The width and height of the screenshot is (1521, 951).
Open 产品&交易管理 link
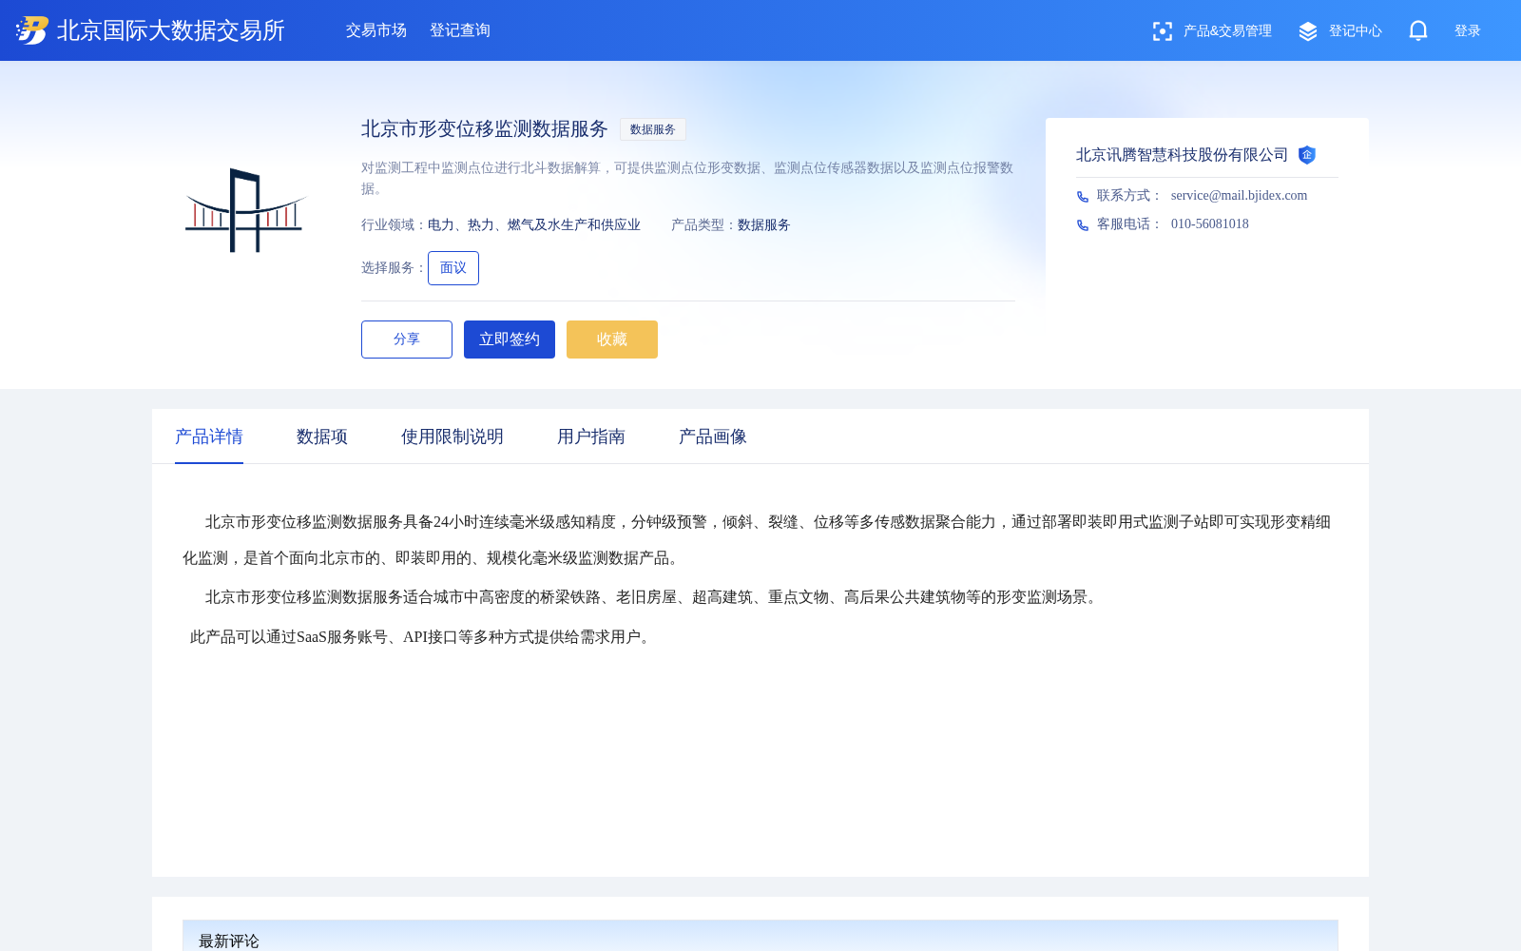coord(1227,31)
